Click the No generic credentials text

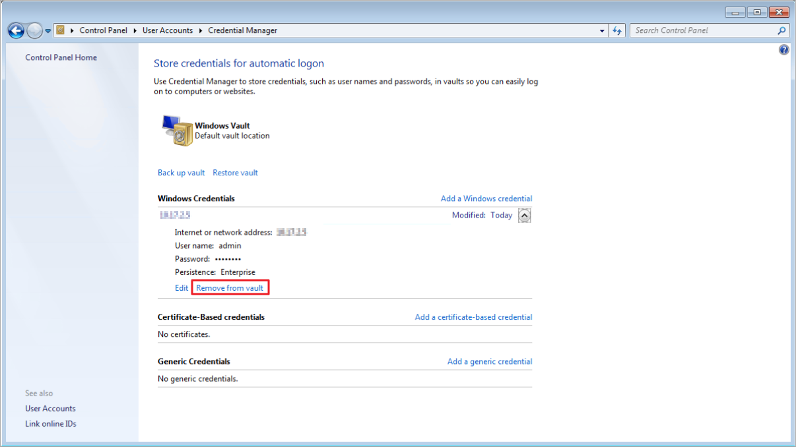point(197,378)
